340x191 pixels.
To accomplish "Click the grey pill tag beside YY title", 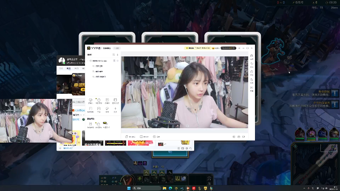I will [116, 48].
